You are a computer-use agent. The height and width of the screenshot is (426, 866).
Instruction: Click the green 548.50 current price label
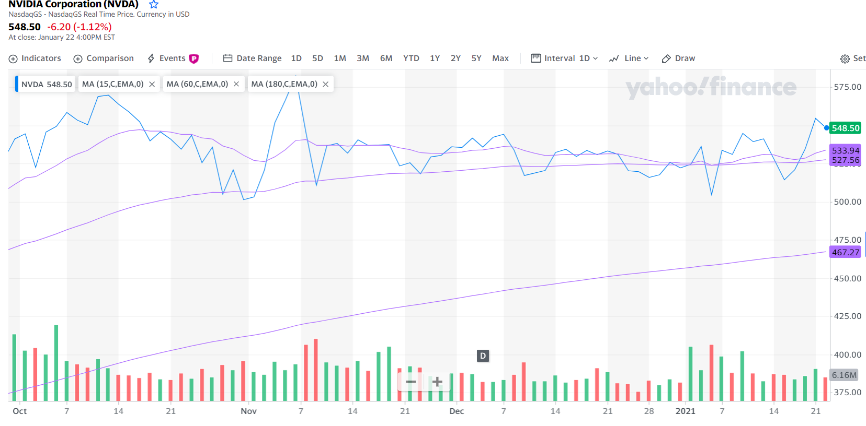(x=846, y=128)
